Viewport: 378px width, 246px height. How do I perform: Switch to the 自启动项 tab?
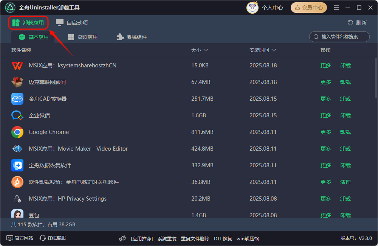coord(72,23)
